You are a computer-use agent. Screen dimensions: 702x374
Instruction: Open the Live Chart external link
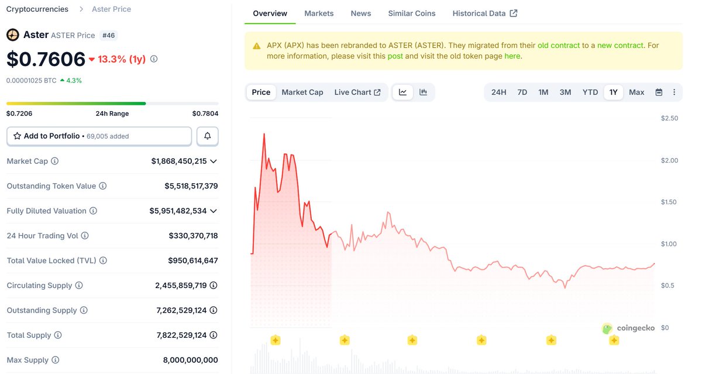tap(357, 92)
